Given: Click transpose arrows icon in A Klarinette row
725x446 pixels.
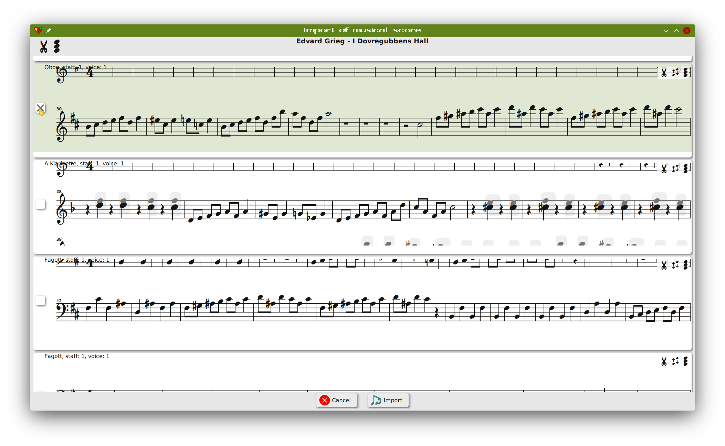Looking at the screenshot, I should [x=675, y=168].
